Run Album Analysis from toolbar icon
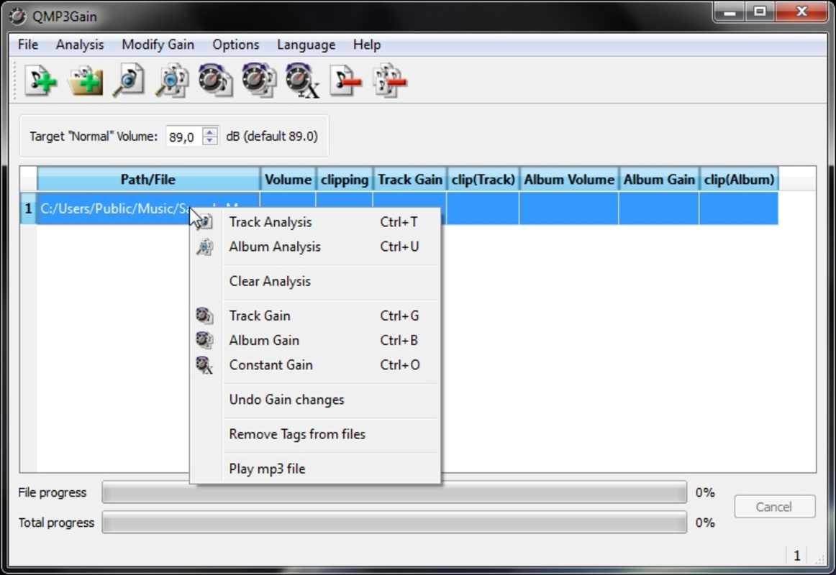This screenshot has width=836, height=575. (172, 81)
